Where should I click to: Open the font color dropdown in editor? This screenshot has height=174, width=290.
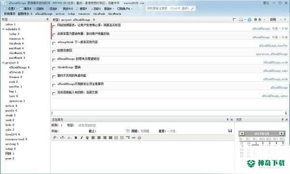click(x=70, y=138)
